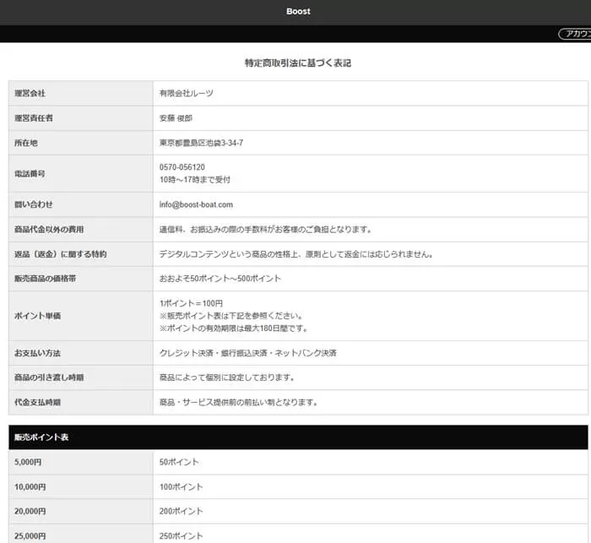
Task: Select the 運営会社 row label
Action: click(x=30, y=93)
